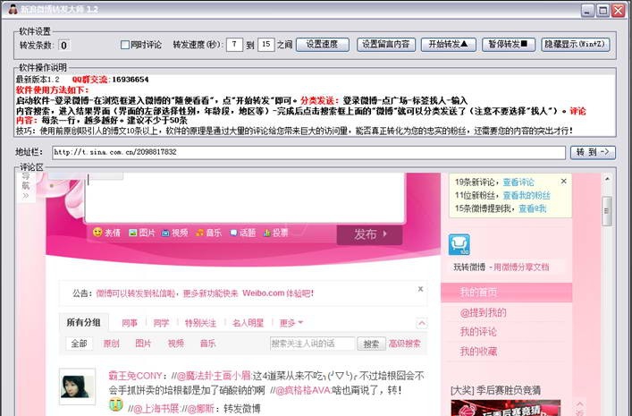The width and height of the screenshot is (632, 416).
Task: Click the 搜索 button beside the search box
Action: [x=371, y=344]
